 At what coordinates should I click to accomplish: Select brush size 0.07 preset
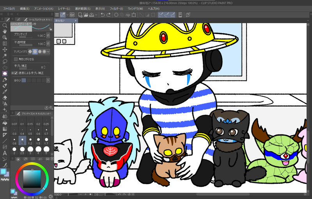click(14, 122)
